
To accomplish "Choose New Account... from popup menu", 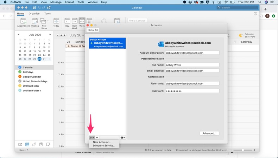I will [x=102, y=142].
